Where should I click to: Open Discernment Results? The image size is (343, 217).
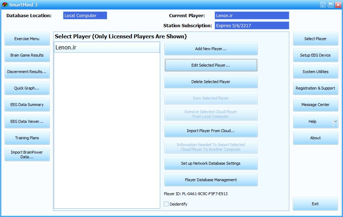click(27, 72)
